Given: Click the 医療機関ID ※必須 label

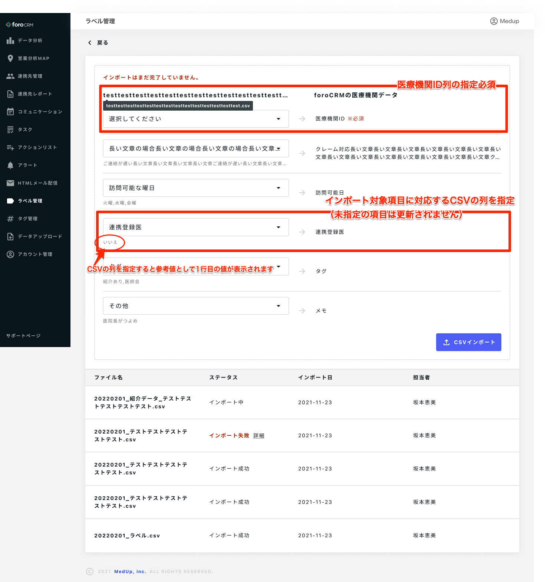Looking at the screenshot, I should pyautogui.click(x=340, y=119).
